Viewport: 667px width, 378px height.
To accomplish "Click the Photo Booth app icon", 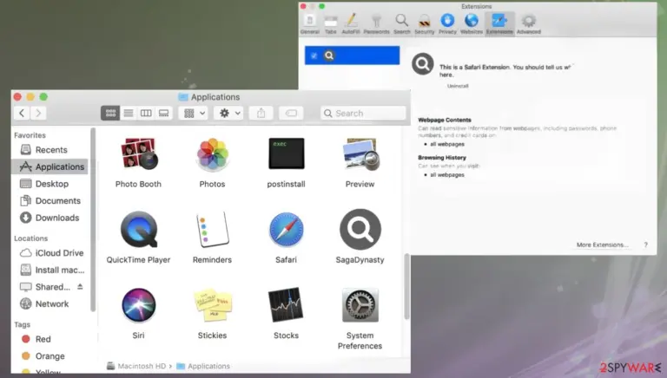I will tap(139, 153).
